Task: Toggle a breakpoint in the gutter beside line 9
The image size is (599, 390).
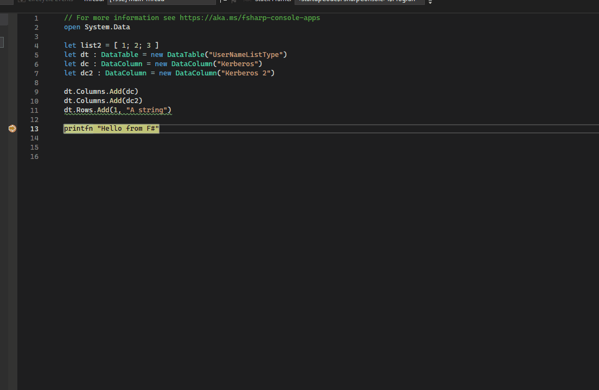Action: (12, 91)
